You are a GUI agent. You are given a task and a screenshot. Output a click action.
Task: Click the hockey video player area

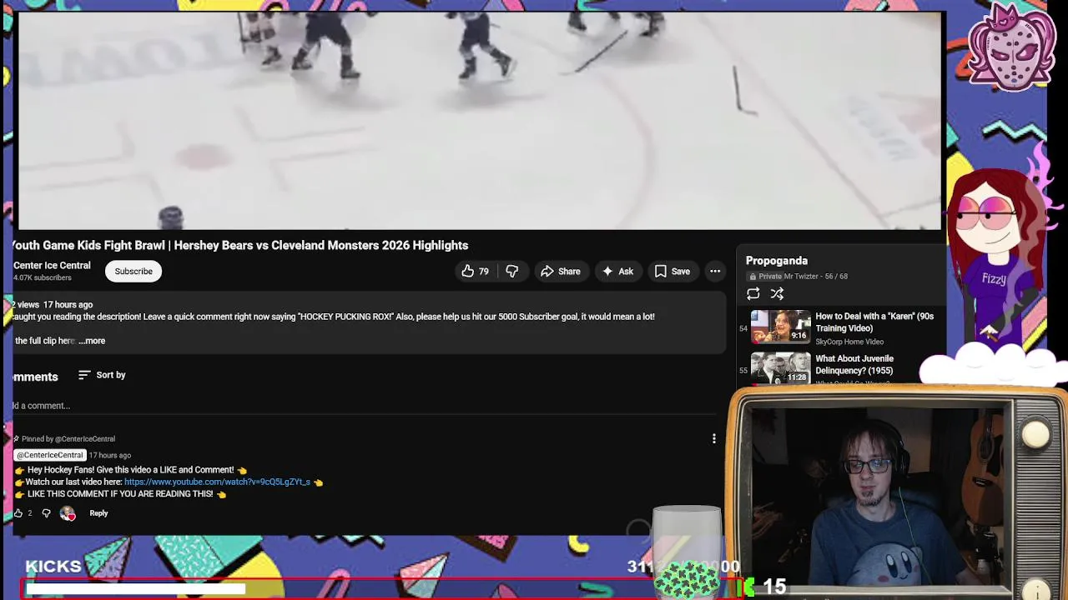[480, 121]
